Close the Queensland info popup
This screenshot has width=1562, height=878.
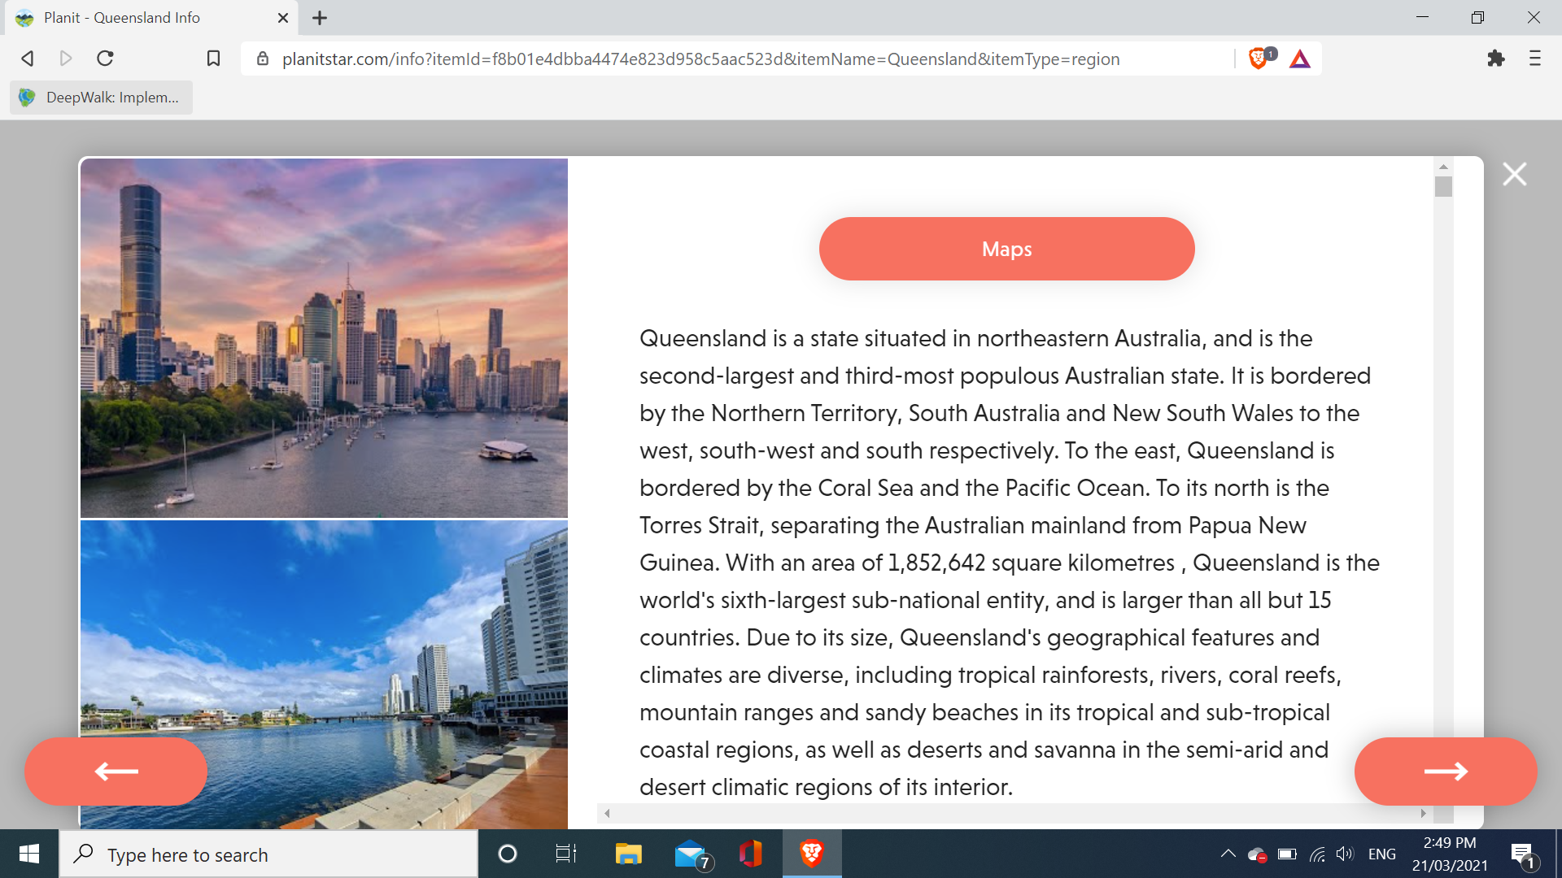pos(1514,174)
